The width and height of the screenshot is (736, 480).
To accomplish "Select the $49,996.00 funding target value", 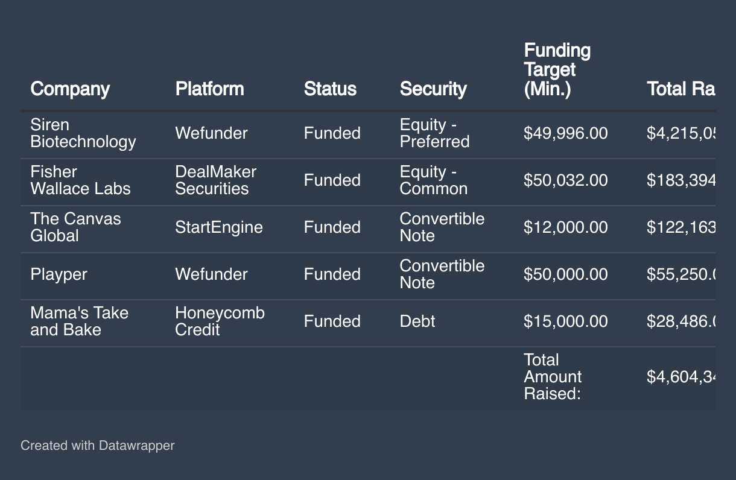I will coord(565,133).
